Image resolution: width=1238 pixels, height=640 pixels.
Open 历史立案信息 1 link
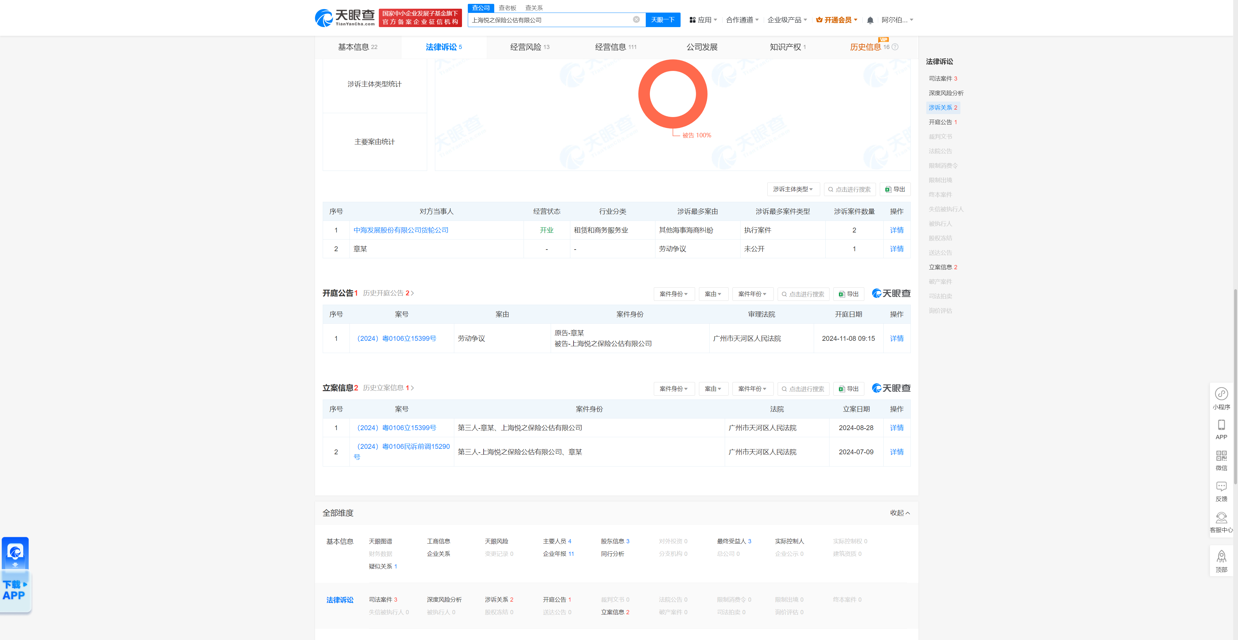coord(388,388)
